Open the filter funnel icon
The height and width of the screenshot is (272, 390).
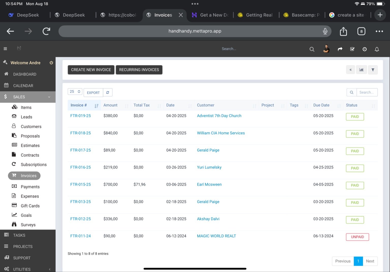coord(373,70)
